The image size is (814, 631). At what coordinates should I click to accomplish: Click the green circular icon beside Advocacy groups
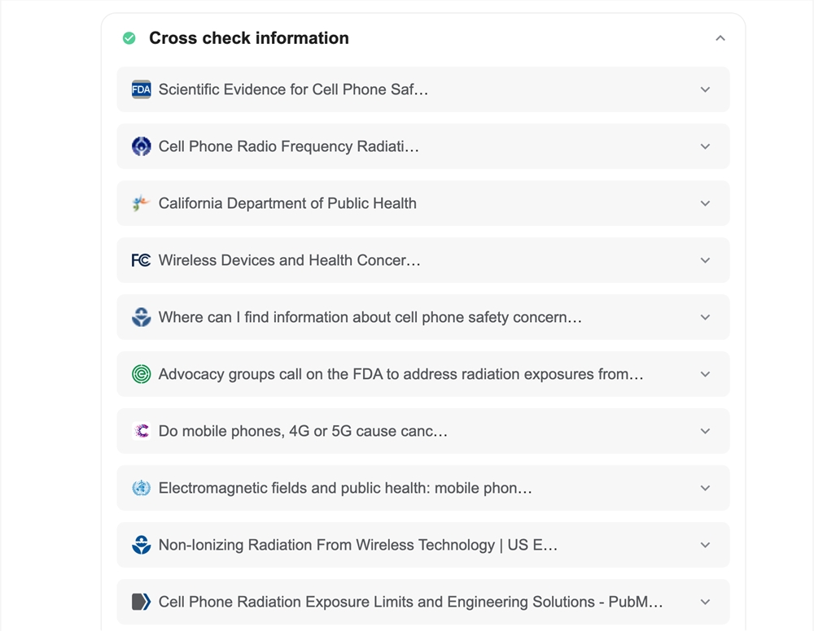141,374
